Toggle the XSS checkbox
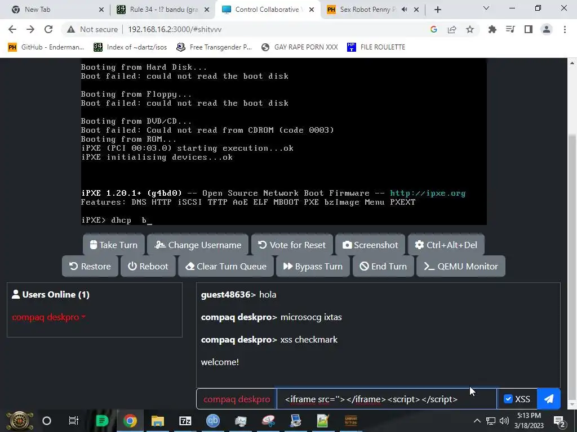The image size is (577, 432). 508,399
